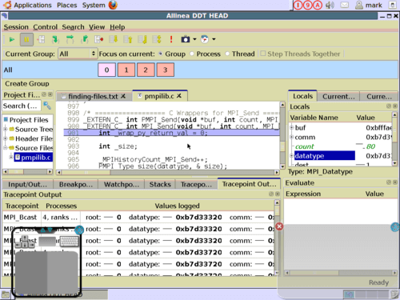Open the Control menu
Screen dimensions: 400x300
pyautogui.click(x=45, y=27)
